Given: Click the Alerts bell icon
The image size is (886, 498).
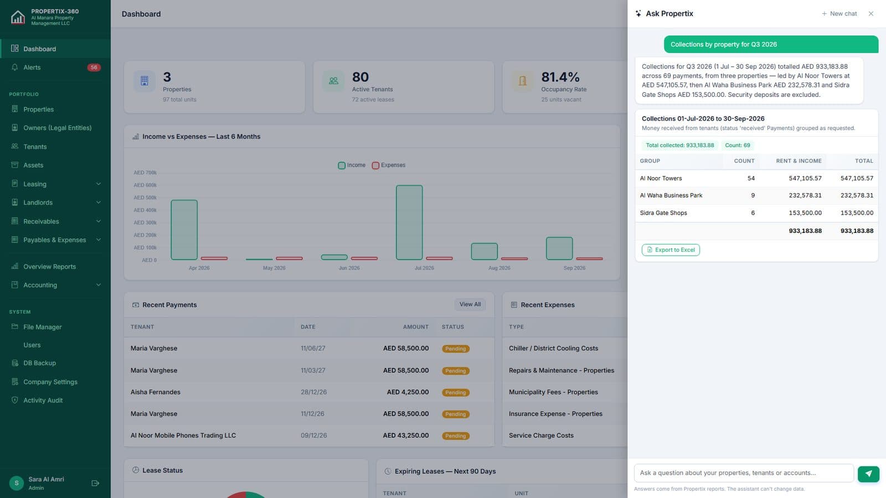Looking at the screenshot, I should pos(15,68).
